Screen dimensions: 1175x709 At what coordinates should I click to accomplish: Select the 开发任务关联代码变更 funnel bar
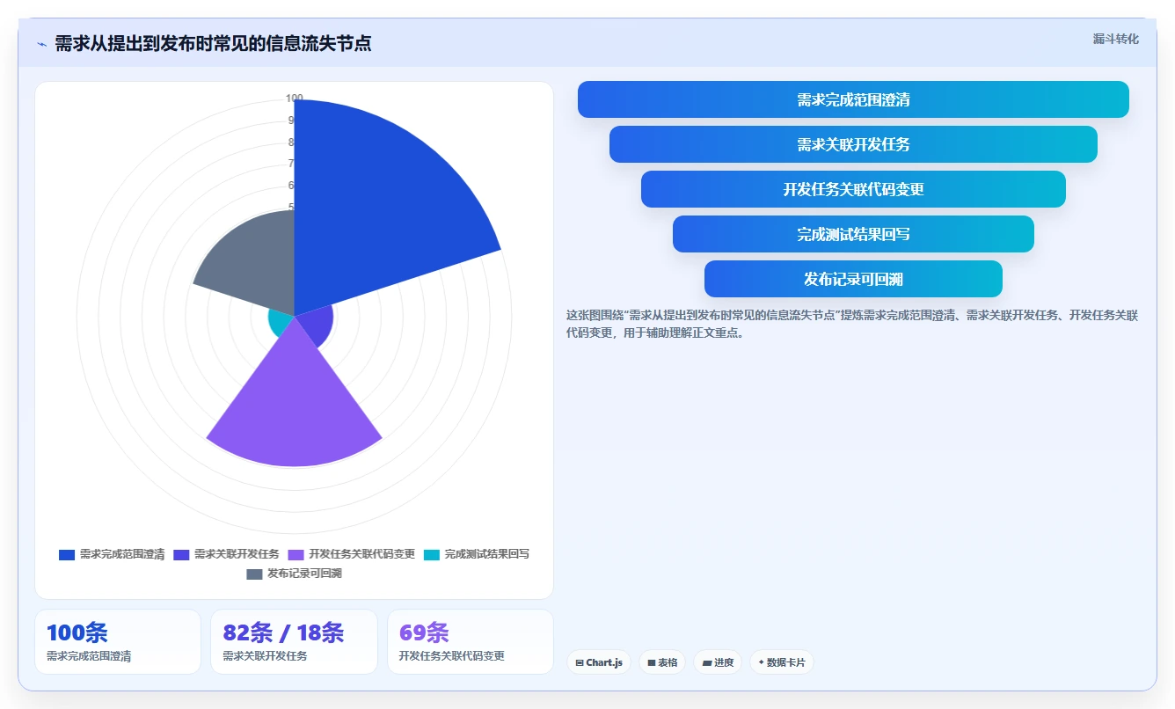tap(853, 189)
